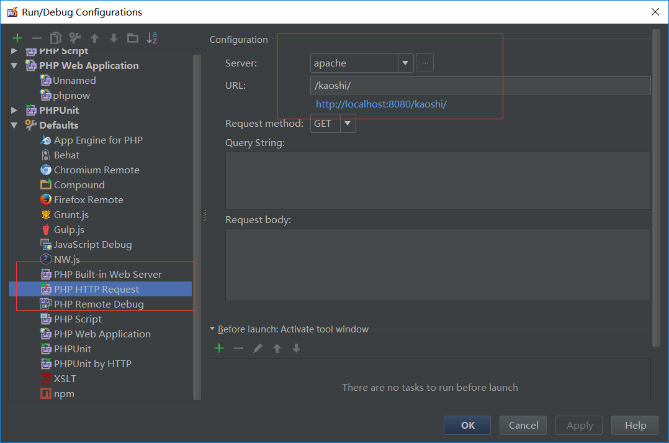Collapse the Before launch section triangle
Viewport: 669px width, 443px height.
(x=212, y=329)
